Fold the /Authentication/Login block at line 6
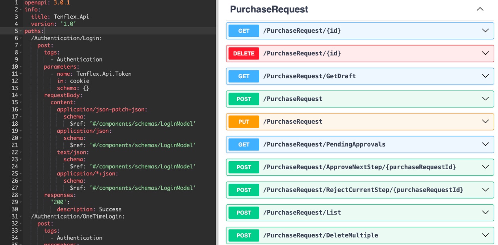 click(x=21, y=38)
